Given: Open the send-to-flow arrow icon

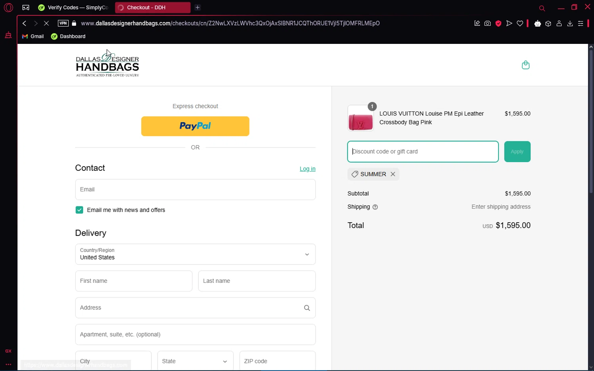Looking at the screenshot, I should (x=509, y=23).
